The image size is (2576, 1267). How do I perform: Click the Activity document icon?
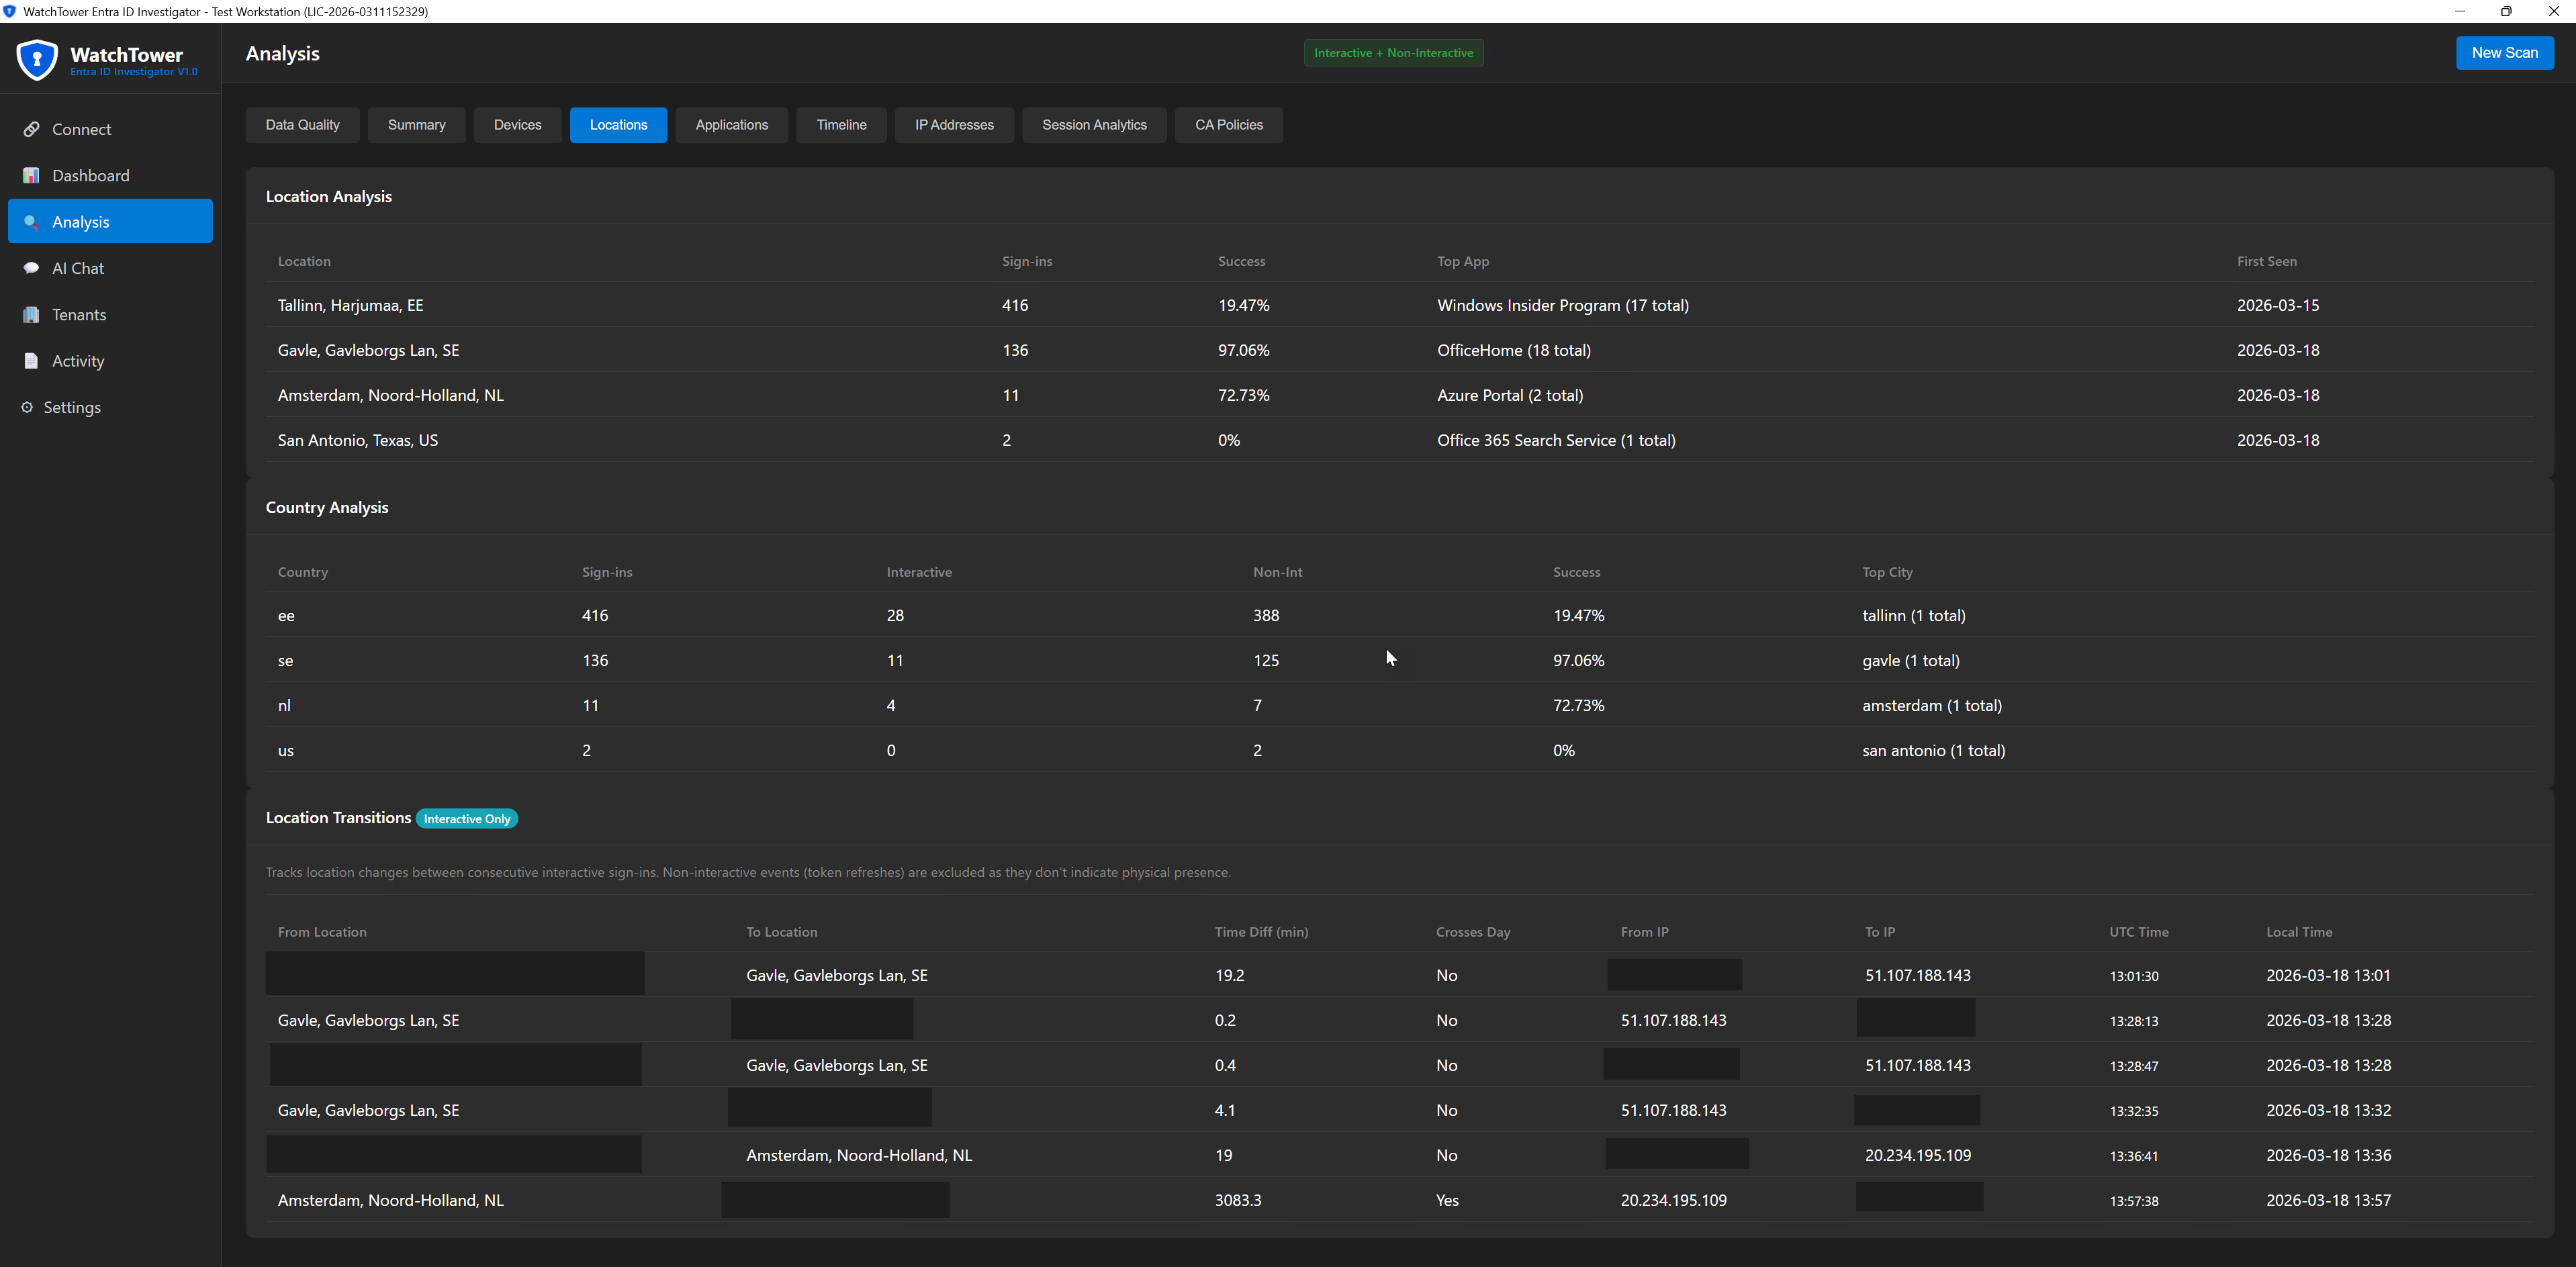pos(31,361)
